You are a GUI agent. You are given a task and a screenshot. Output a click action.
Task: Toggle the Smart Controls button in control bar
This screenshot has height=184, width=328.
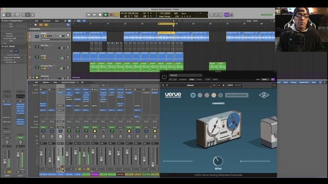23,15
